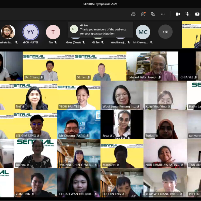Select Koay Ying Ying's video tile
The image size is (201, 201).
(x=165, y=95)
